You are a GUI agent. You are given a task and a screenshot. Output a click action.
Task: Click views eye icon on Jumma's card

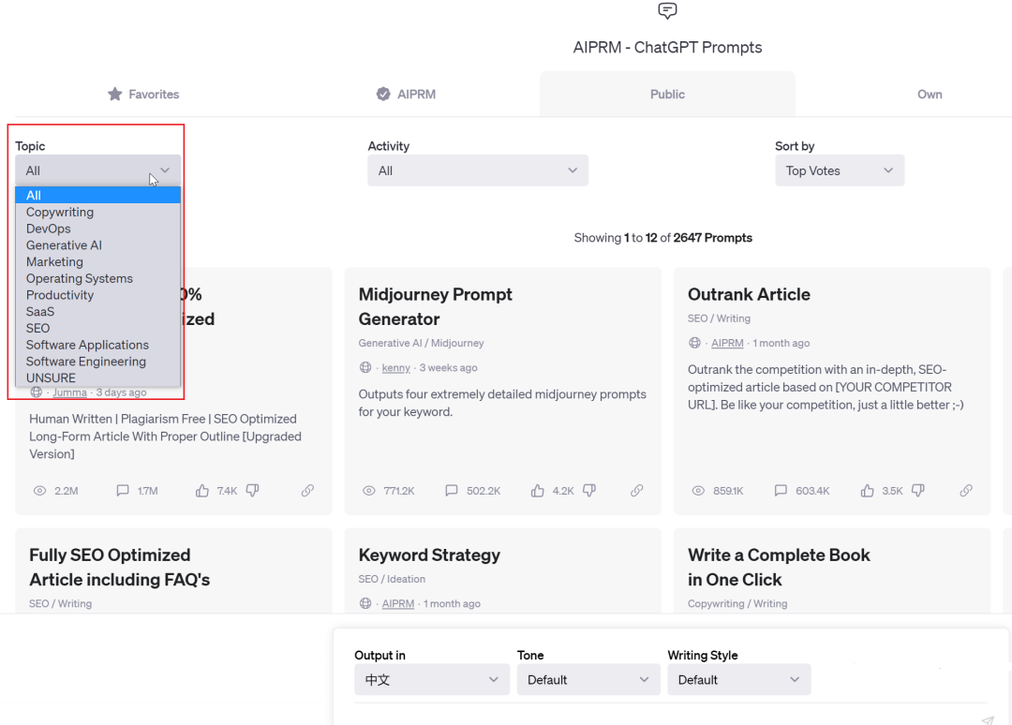(x=39, y=491)
